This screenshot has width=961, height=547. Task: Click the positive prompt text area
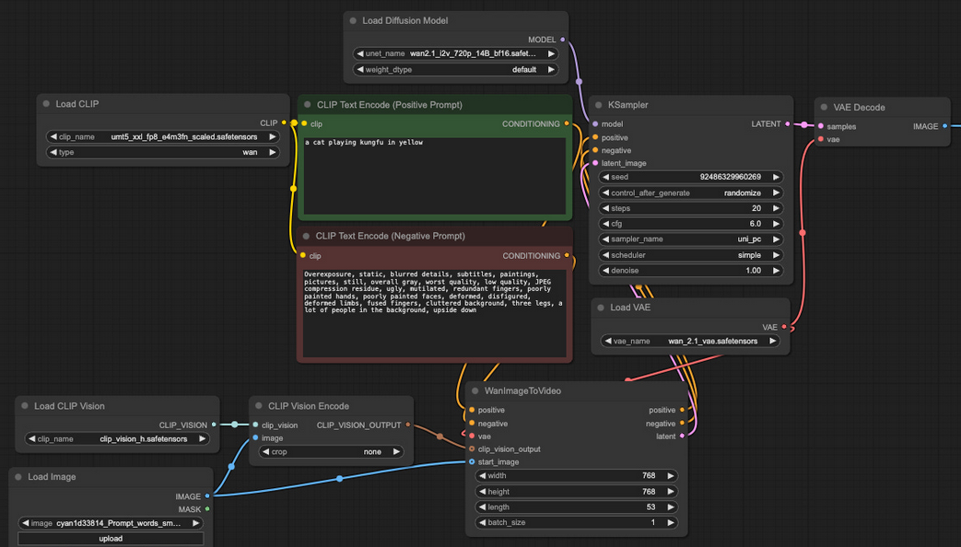coord(435,176)
